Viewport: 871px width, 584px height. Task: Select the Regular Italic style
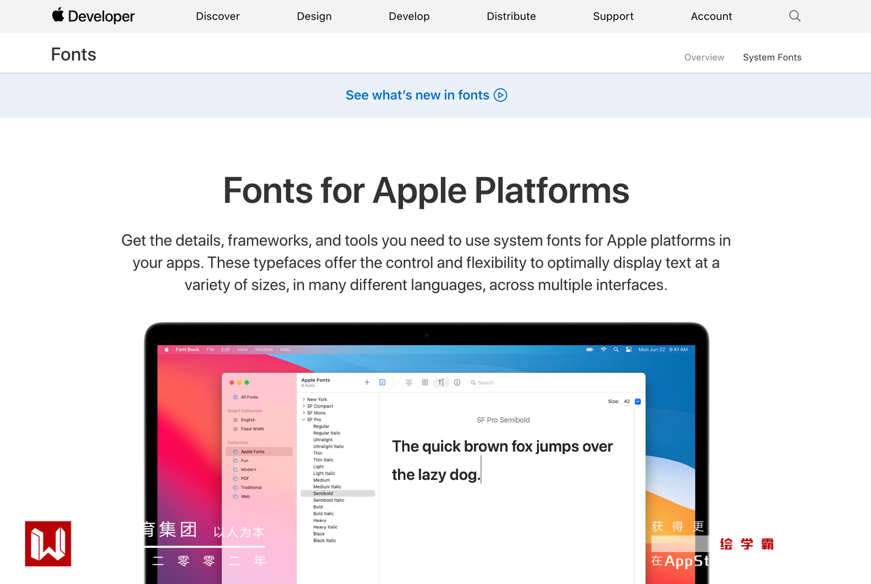pyautogui.click(x=327, y=433)
